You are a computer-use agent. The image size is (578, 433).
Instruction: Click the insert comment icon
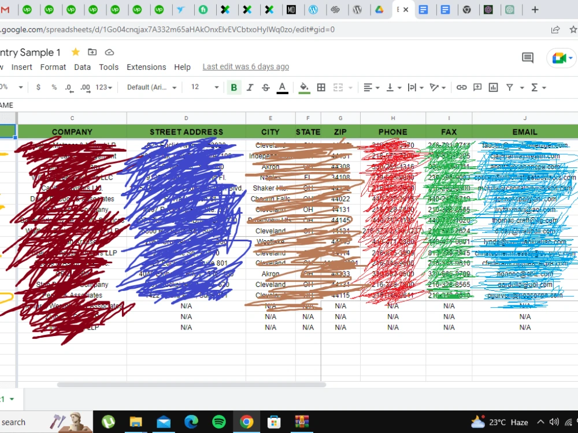click(477, 87)
